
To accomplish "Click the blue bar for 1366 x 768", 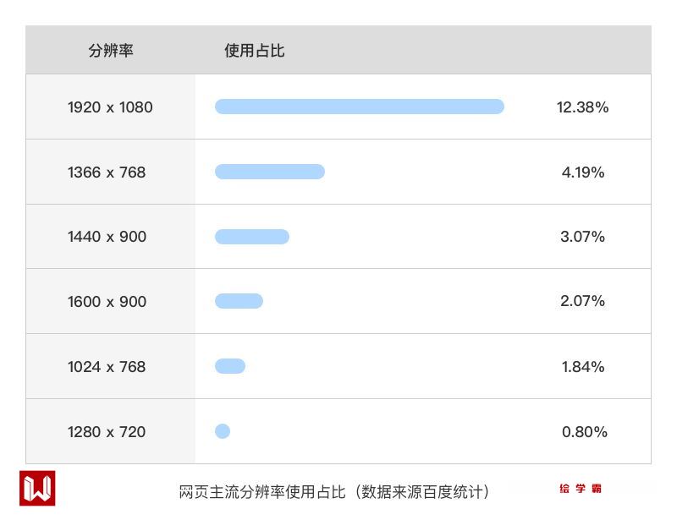I will point(270,172).
